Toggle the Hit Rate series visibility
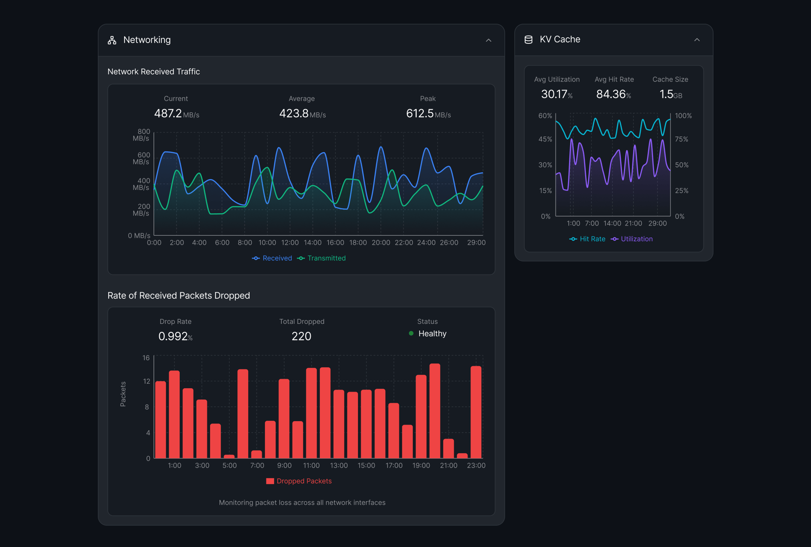 pyautogui.click(x=588, y=239)
